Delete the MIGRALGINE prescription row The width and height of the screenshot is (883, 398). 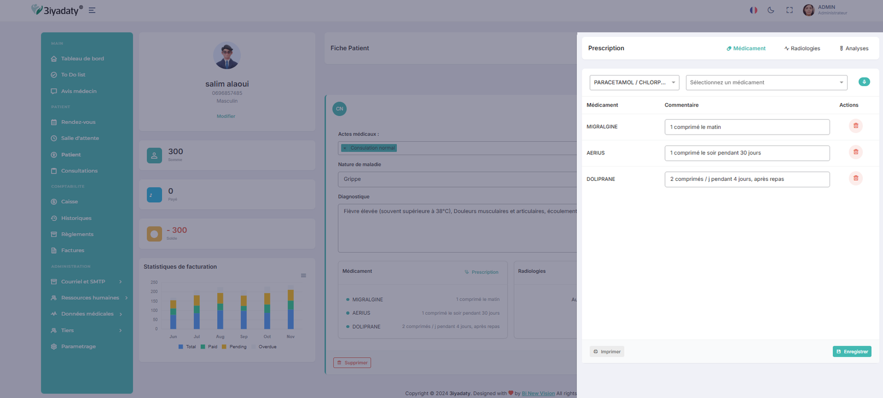[855, 126]
